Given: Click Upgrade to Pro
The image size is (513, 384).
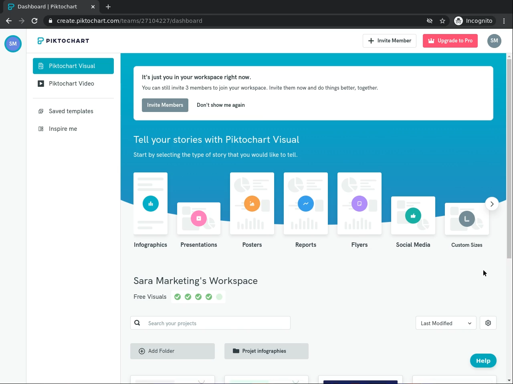Looking at the screenshot, I should click(450, 41).
